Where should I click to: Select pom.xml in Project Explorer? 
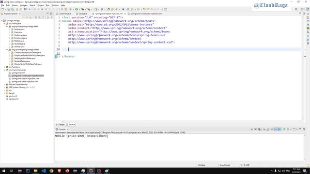tap(13, 96)
